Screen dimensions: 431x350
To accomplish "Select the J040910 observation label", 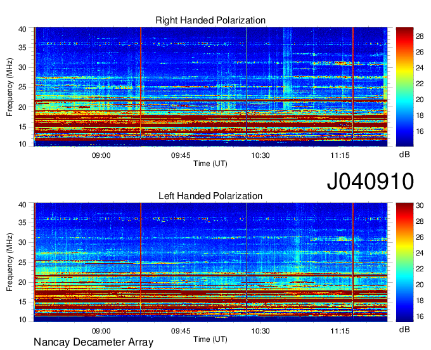I will 370,181.
